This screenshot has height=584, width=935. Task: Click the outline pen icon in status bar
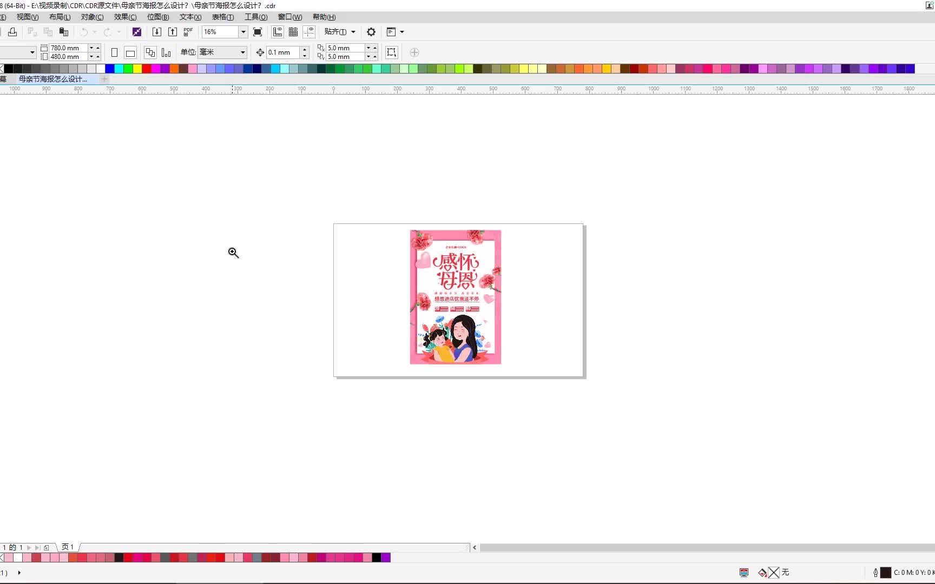pyautogui.click(x=875, y=573)
